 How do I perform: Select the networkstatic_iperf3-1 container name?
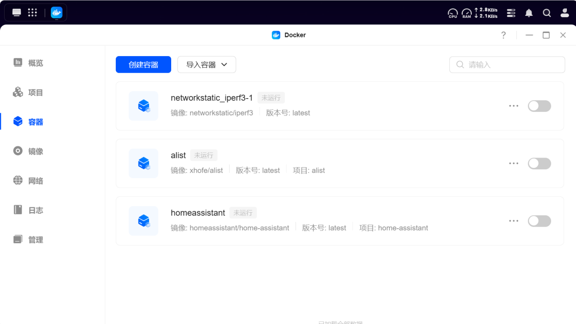[212, 98]
